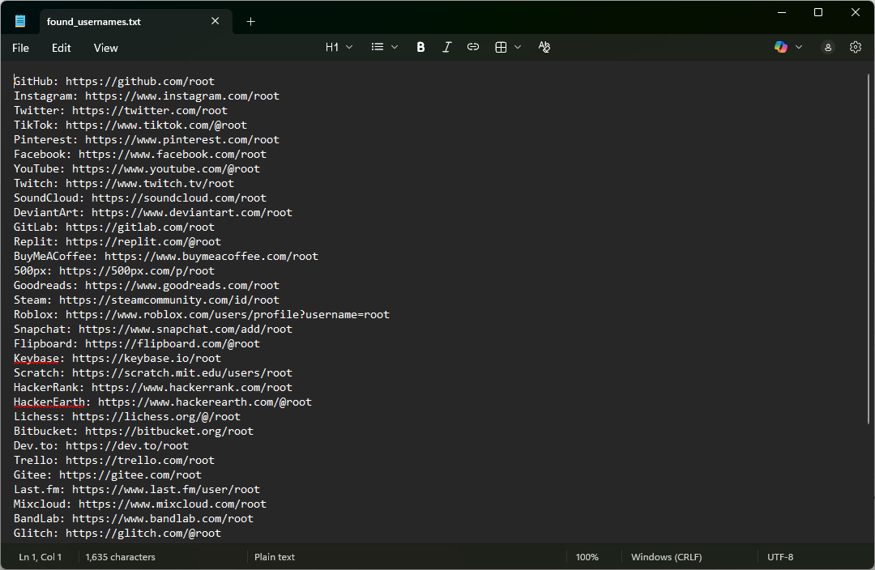The width and height of the screenshot is (875, 570).
Task: Open the File menu
Action: click(20, 48)
